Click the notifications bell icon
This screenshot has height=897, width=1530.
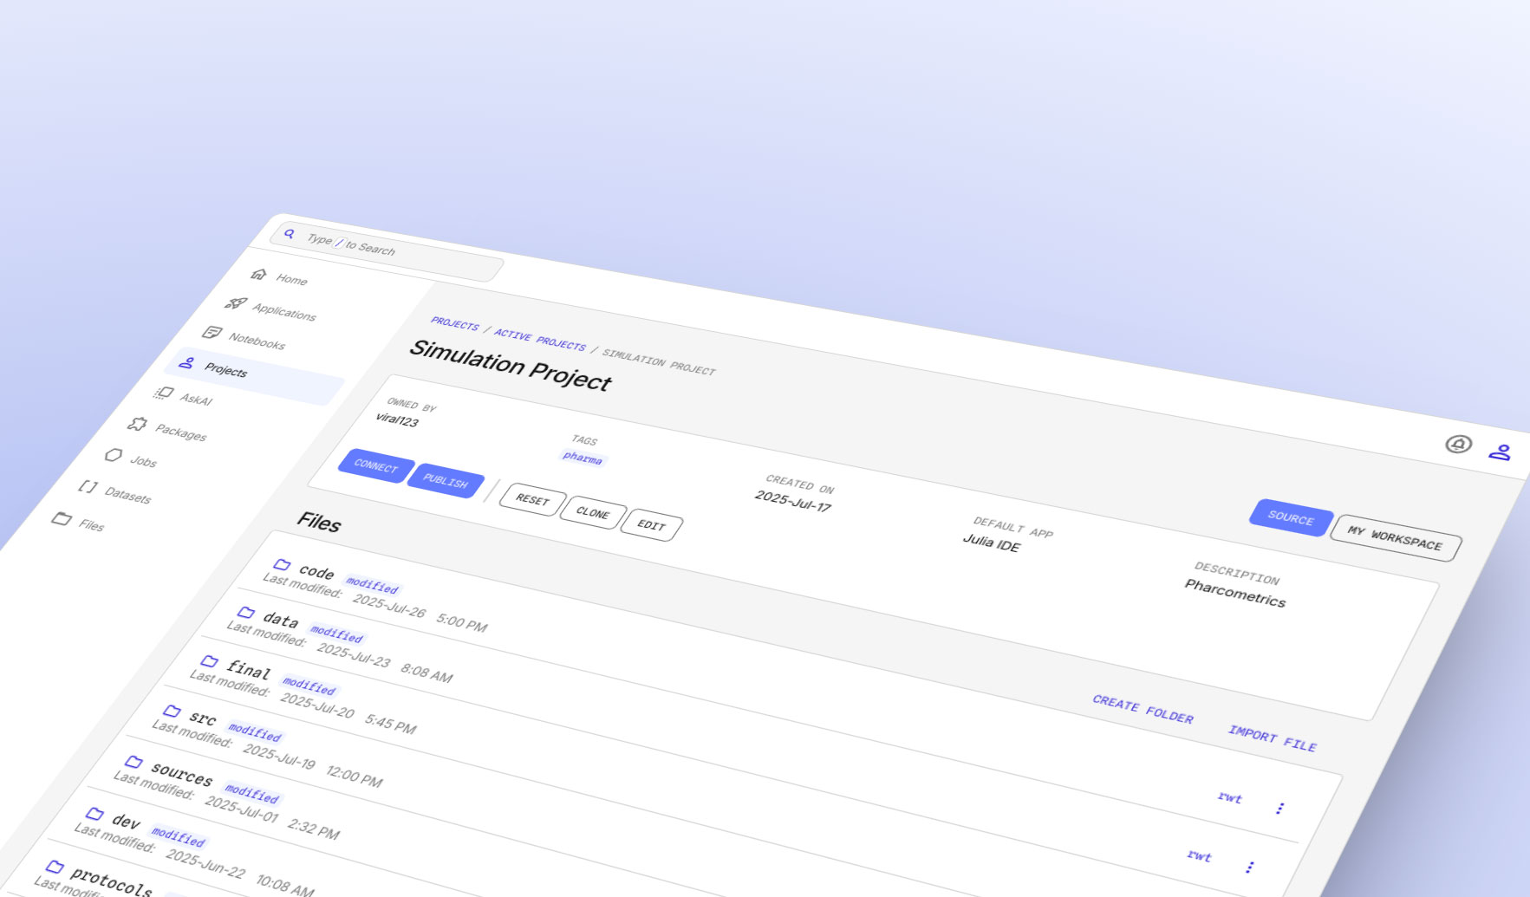[1458, 445]
